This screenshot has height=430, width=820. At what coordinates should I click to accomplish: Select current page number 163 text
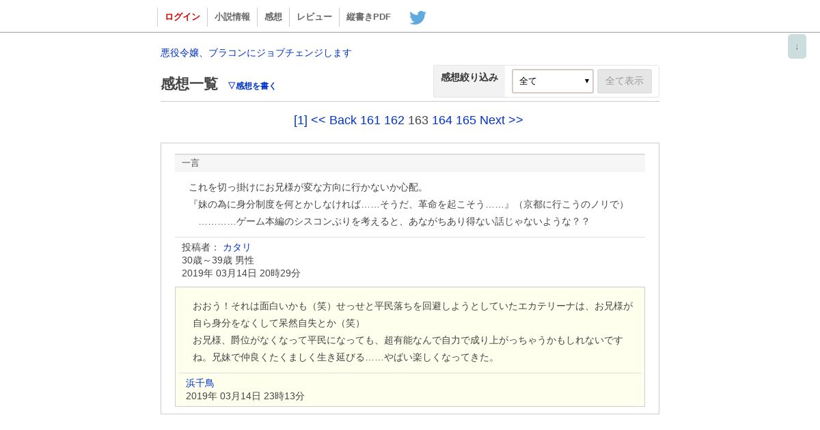coord(418,120)
